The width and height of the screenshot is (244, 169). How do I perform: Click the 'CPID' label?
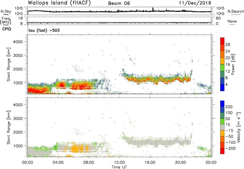[7, 29]
